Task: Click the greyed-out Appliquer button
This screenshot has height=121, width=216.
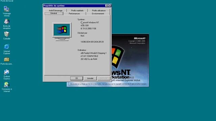Action: (x=104, y=78)
